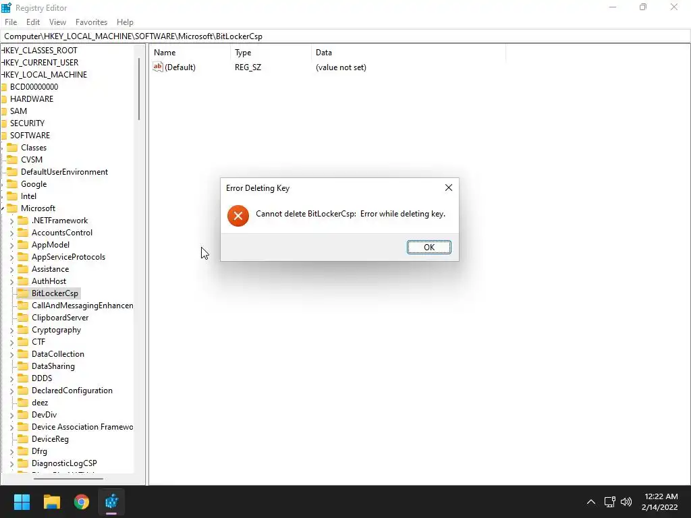Click the CVSM folder icon
The height and width of the screenshot is (518, 691).
pos(12,159)
